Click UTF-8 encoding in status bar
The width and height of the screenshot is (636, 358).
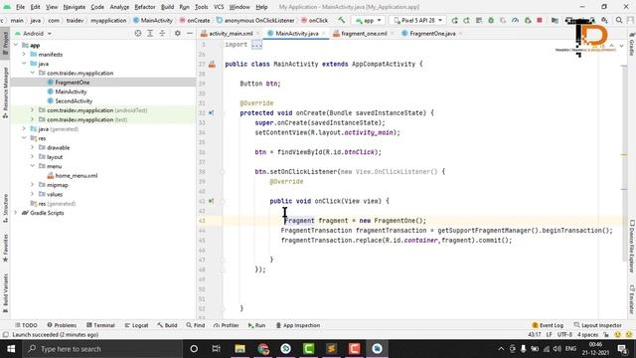pos(564,335)
